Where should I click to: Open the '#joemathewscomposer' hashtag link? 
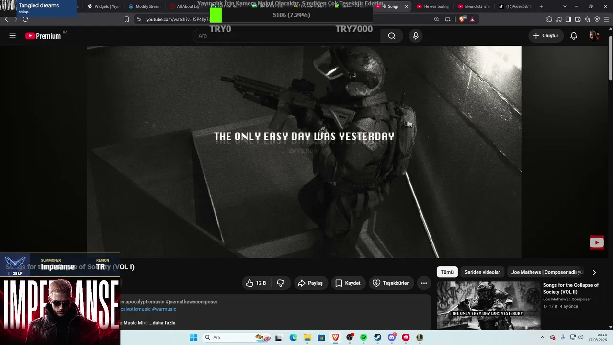192,302
